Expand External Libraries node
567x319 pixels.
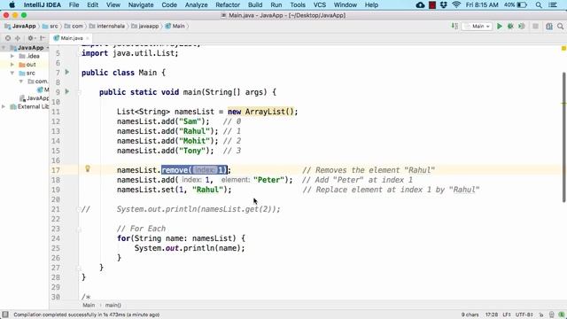click(4, 106)
